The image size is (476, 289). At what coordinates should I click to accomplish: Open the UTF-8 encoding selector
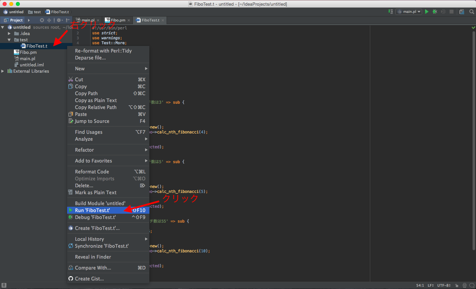(x=444, y=285)
